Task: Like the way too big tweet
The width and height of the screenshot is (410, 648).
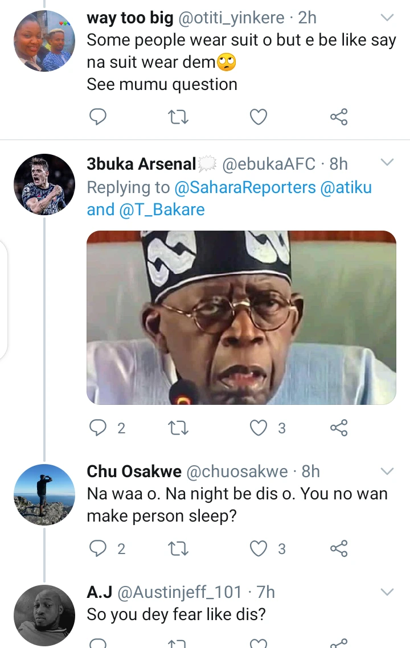Action: coord(259,117)
